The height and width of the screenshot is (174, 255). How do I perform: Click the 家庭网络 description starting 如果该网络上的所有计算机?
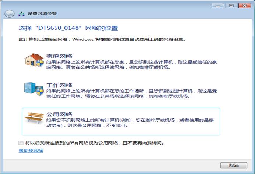coord(132,65)
